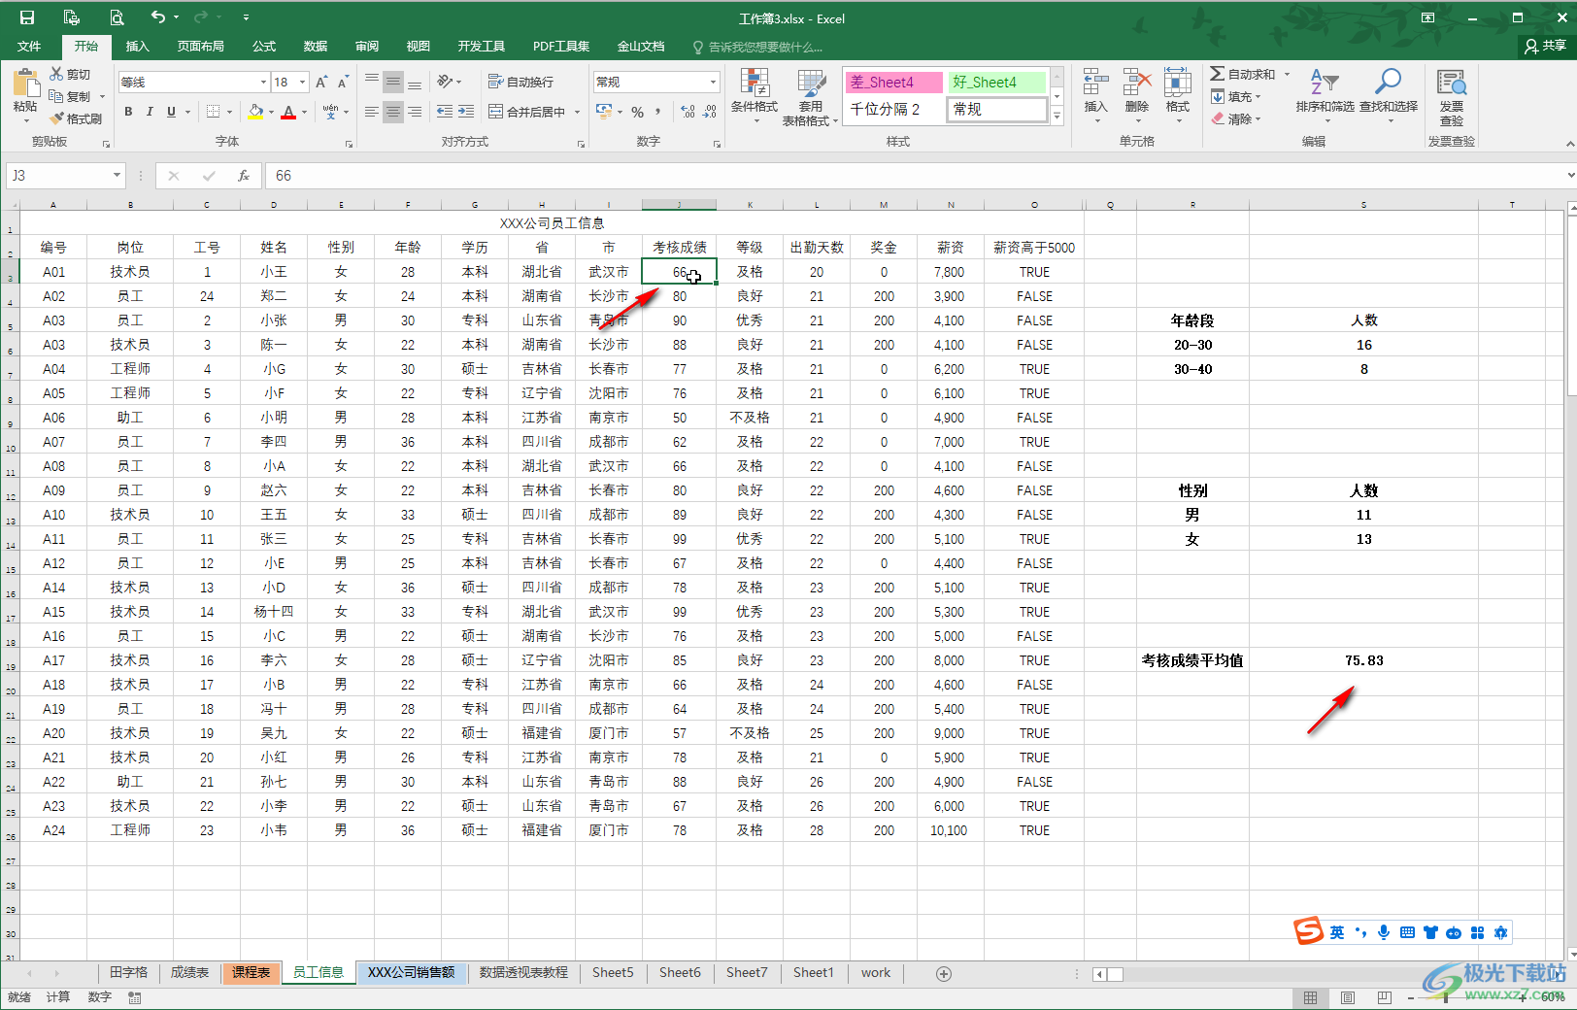Click the Cut scissors icon
Image resolution: width=1577 pixels, height=1010 pixels.
pyautogui.click(x=57, y=74)
